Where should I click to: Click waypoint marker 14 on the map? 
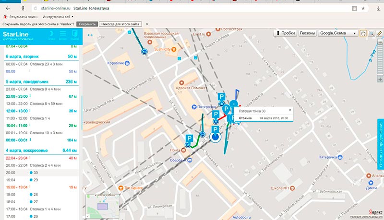(x=202, y=134)
